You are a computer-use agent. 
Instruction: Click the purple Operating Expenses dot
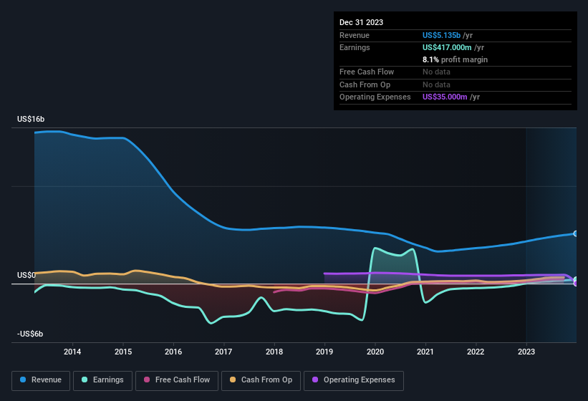[x=315, y=380]
